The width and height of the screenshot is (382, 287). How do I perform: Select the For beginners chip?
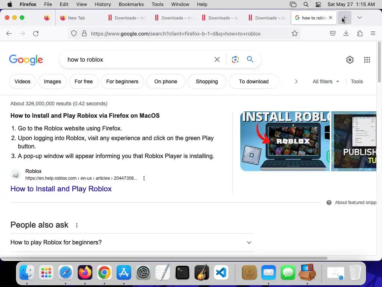tap(122, 81)
